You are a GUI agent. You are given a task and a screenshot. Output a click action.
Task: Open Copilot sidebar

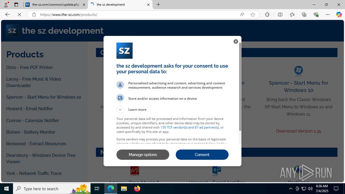[339, 15]
